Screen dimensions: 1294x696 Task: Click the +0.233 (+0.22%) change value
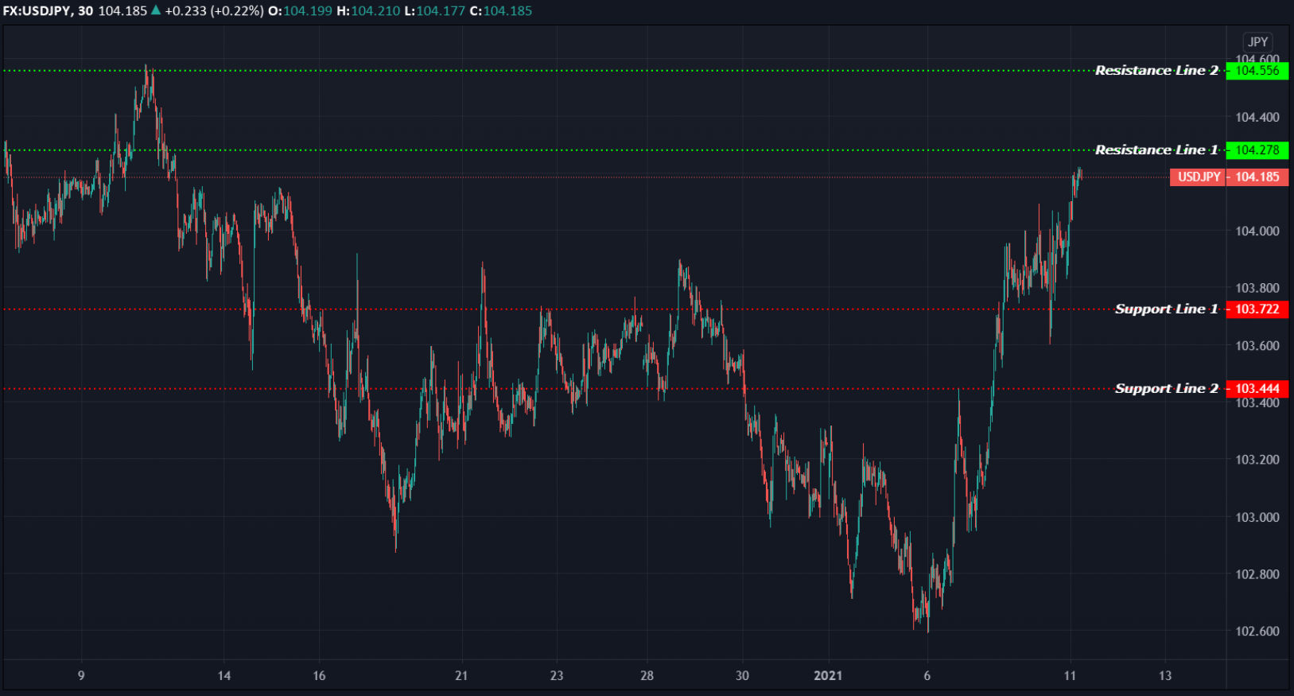[x=214, y=11]
